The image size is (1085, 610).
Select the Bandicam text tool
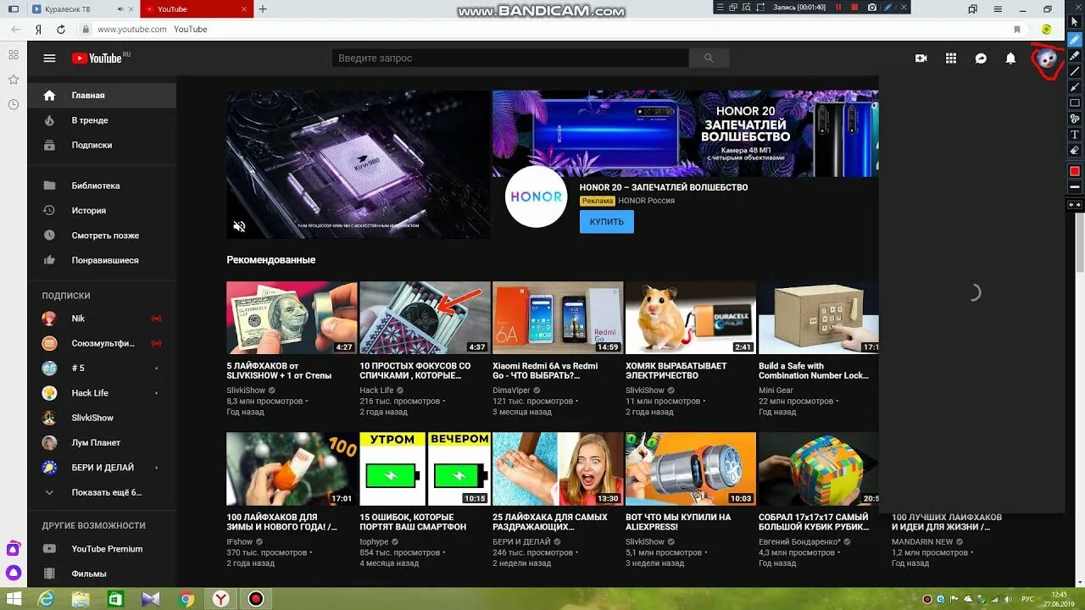[x=1075, y=135]
